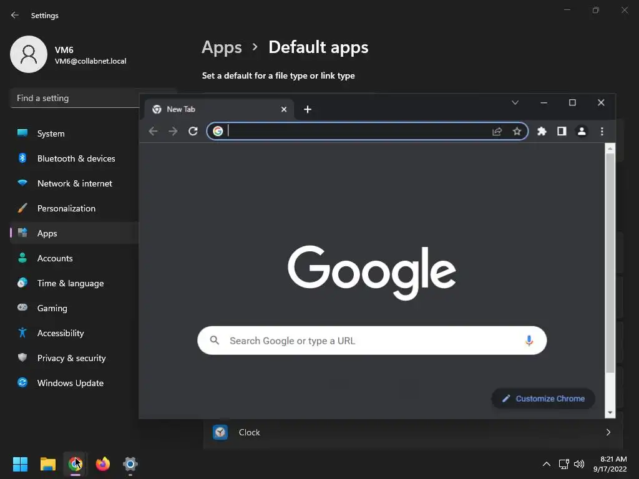Click the Google icon in address bar
Image resolution: width=639 pixels, height=479 pixels.
point(218,131)
